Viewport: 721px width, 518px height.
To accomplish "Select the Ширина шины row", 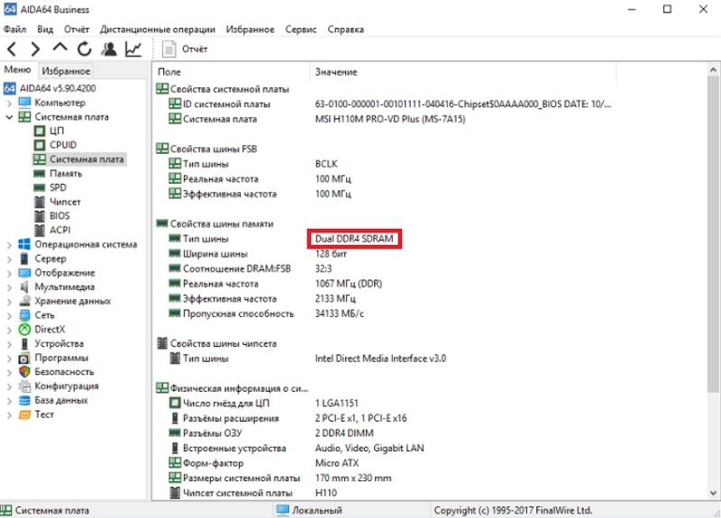I will click(258, 254).
